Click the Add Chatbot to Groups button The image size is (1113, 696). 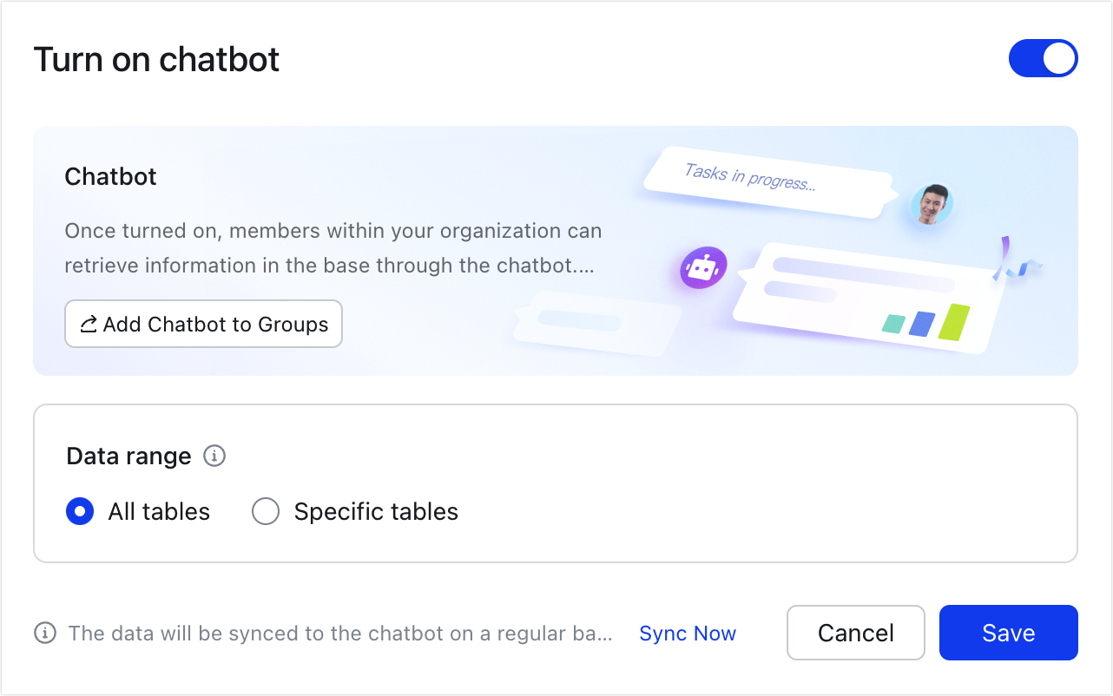tap(204, 325)
